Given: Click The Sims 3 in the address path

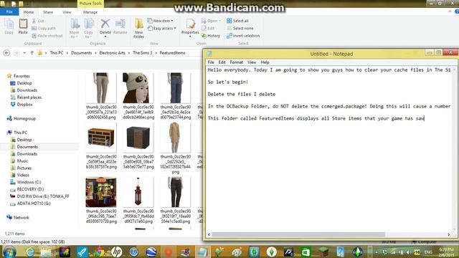Looking at the screenshot, I should click(x=143, y=53).
